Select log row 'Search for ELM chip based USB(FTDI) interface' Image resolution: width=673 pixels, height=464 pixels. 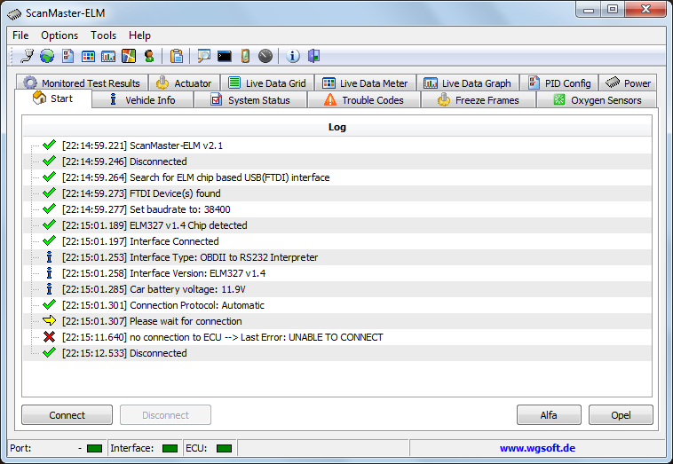coord(336,177)
